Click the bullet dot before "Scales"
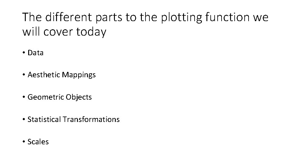This screenshot has width=291, height=163. (x=24, y=142)
